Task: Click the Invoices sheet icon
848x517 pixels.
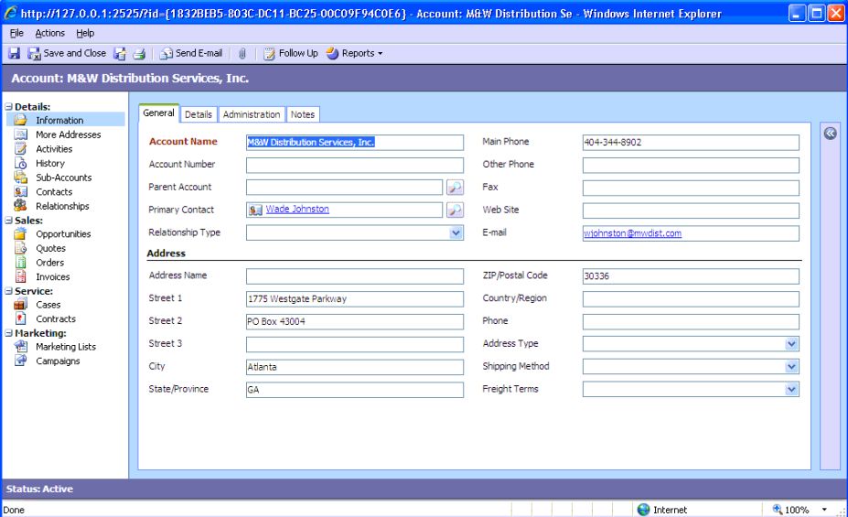Action: 20,276
